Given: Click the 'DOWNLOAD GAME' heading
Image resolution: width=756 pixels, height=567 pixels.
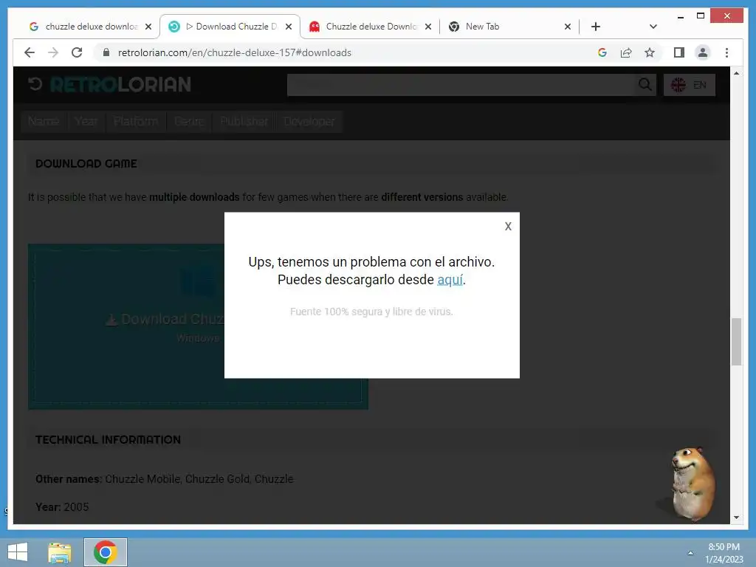Looking at the screenshot, I should click(x=86, y=163).
